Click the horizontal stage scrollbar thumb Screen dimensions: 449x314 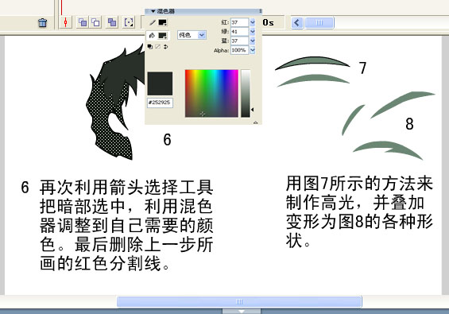pyautogui.click(x=239, y=302)
